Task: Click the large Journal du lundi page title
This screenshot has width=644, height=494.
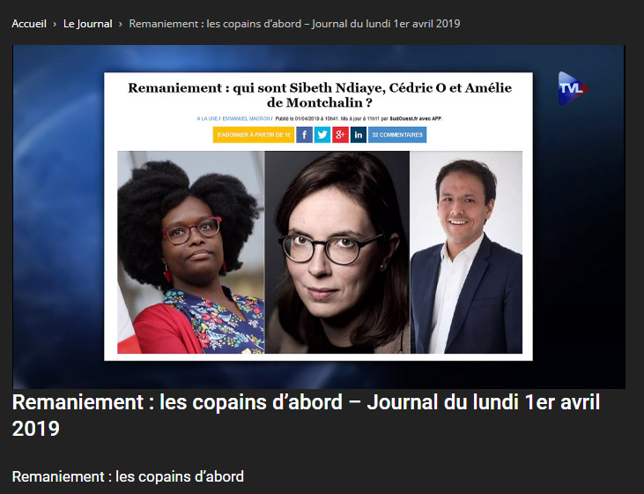Action: point(306,415)
